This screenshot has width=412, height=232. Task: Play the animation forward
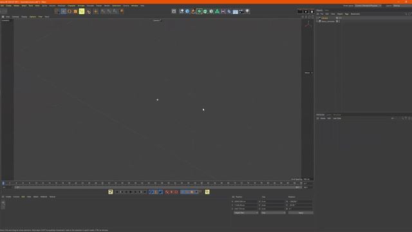[131, 192]
